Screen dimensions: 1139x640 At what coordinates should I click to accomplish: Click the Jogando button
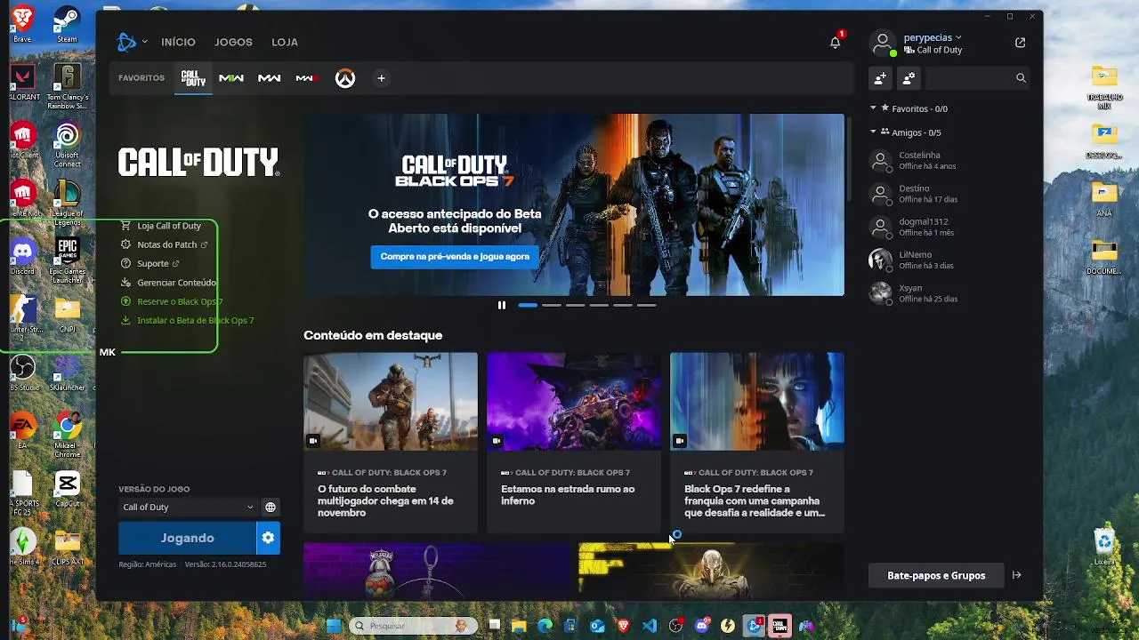pyautogui.click(x=187, y=538)
